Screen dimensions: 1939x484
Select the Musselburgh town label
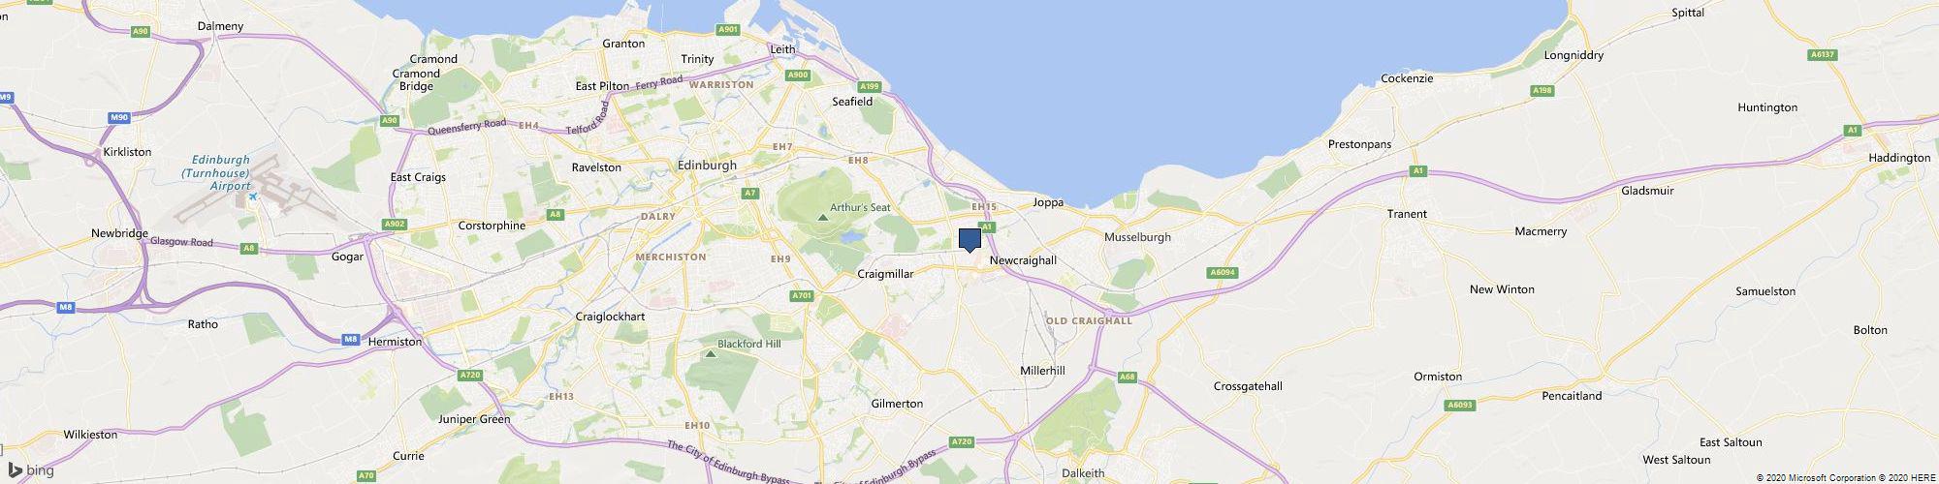1137,237
